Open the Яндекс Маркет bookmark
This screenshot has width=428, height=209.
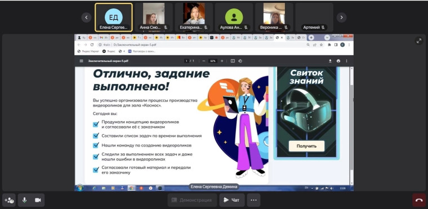89,51
